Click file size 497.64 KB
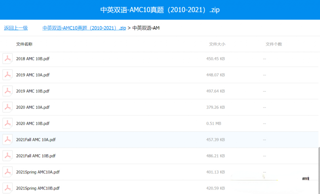This screenshot has width=320, height=194. click(216, 91)
